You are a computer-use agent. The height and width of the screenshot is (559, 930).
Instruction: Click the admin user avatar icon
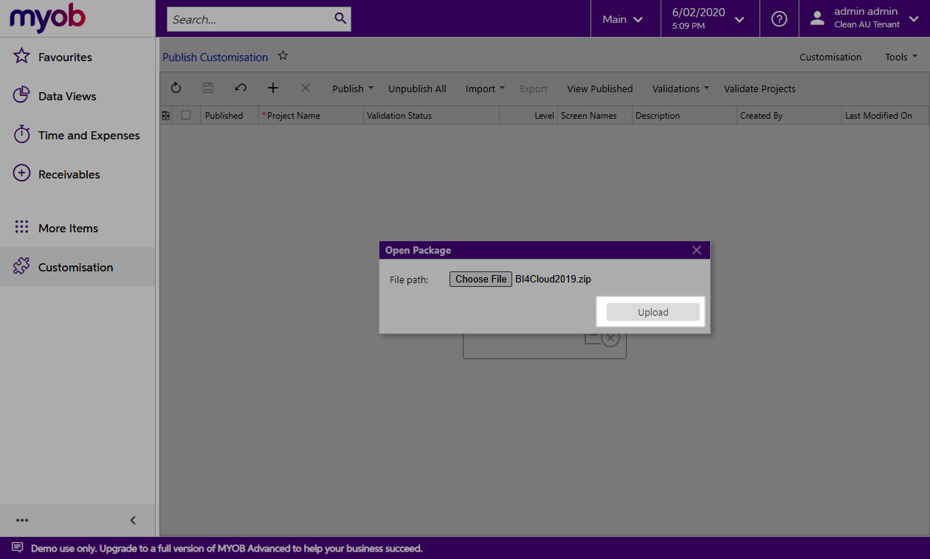click(x=817, y=18)
